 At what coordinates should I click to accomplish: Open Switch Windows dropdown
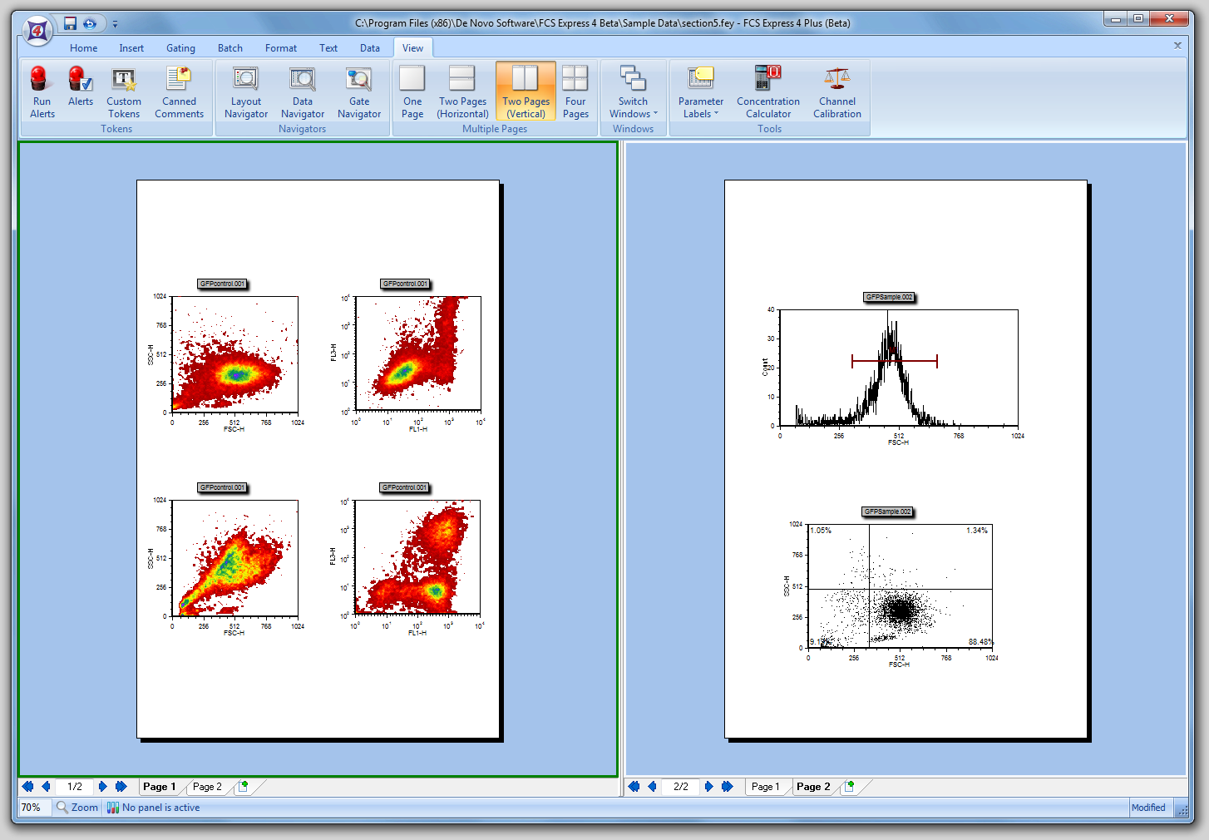(x=633, y=91)
